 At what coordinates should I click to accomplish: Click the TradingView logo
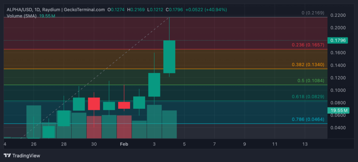[x=22, y=155]
